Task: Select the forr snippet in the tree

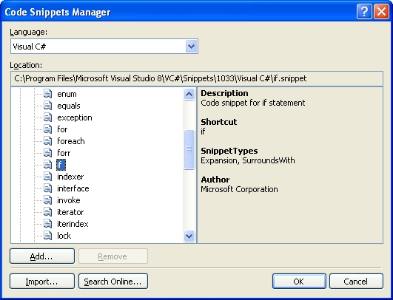Action: point(64,153)
